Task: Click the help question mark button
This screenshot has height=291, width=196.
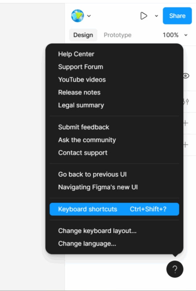Action: pos(175,269)
